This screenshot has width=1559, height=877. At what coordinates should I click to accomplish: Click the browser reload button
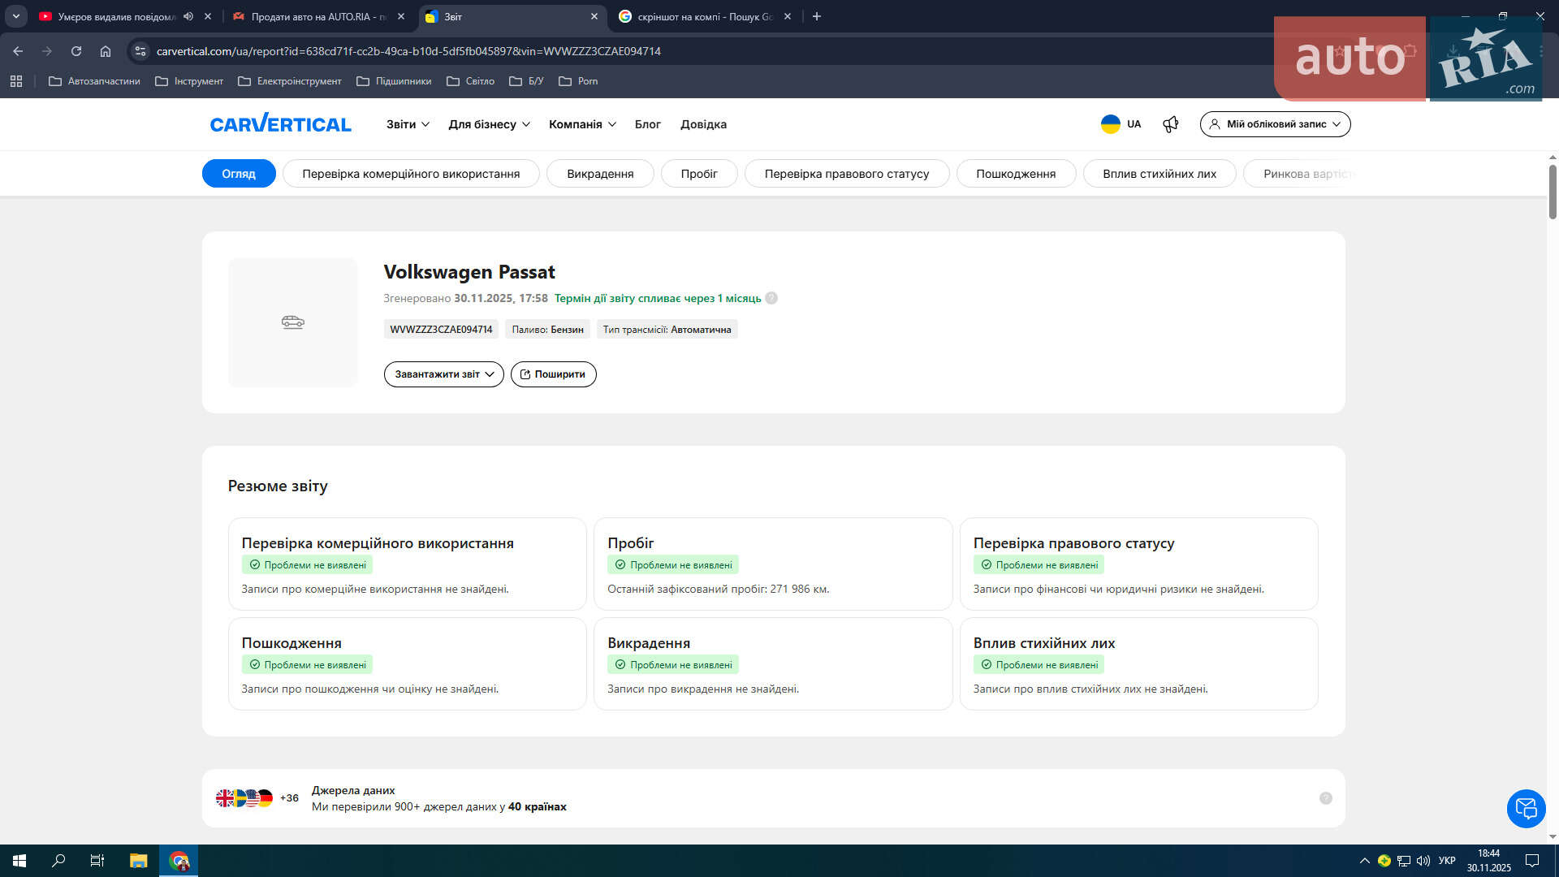click(x=76, y=51)
